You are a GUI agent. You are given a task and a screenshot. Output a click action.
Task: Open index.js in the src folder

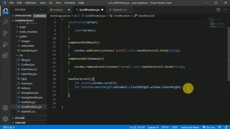(26, 88)
